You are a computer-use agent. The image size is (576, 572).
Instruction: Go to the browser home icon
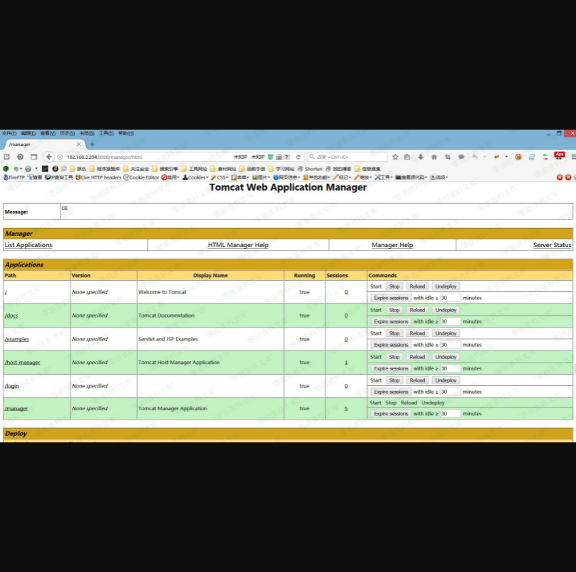434,157
